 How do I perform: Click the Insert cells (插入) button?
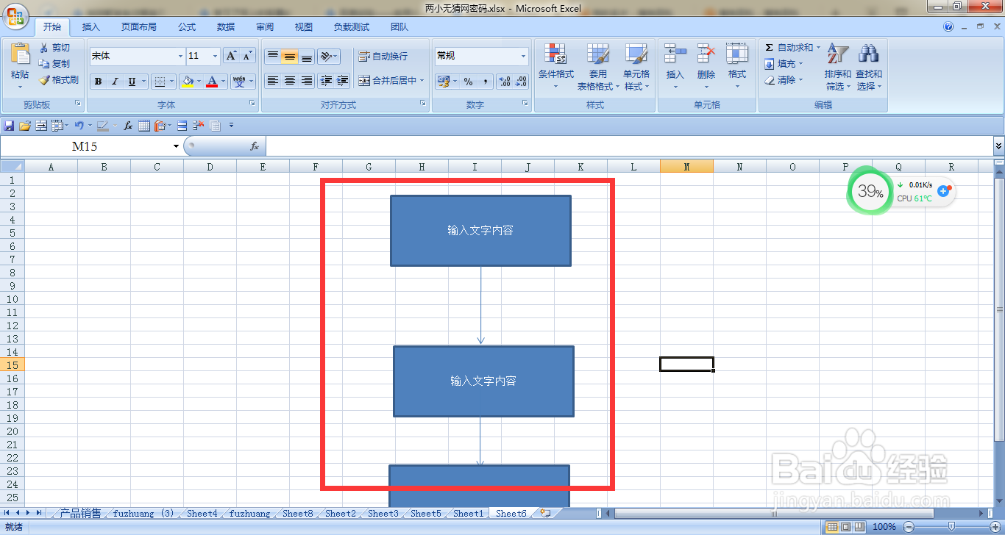(x=675, y=67)
